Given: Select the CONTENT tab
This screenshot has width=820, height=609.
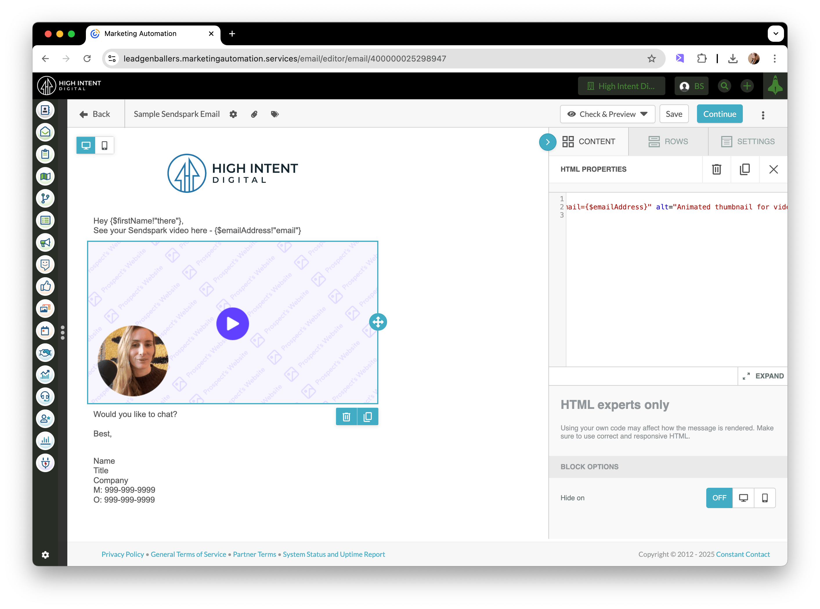Looking at the screenshot, I should click(589, 142).
